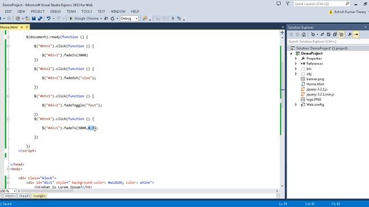
Task: Click the Home icon in Solution Explorer
Action: point(304,34)
